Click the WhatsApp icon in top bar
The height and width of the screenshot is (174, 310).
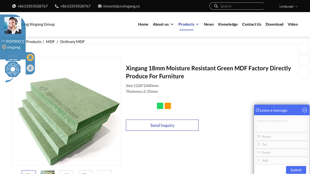(x=14, y=6)
